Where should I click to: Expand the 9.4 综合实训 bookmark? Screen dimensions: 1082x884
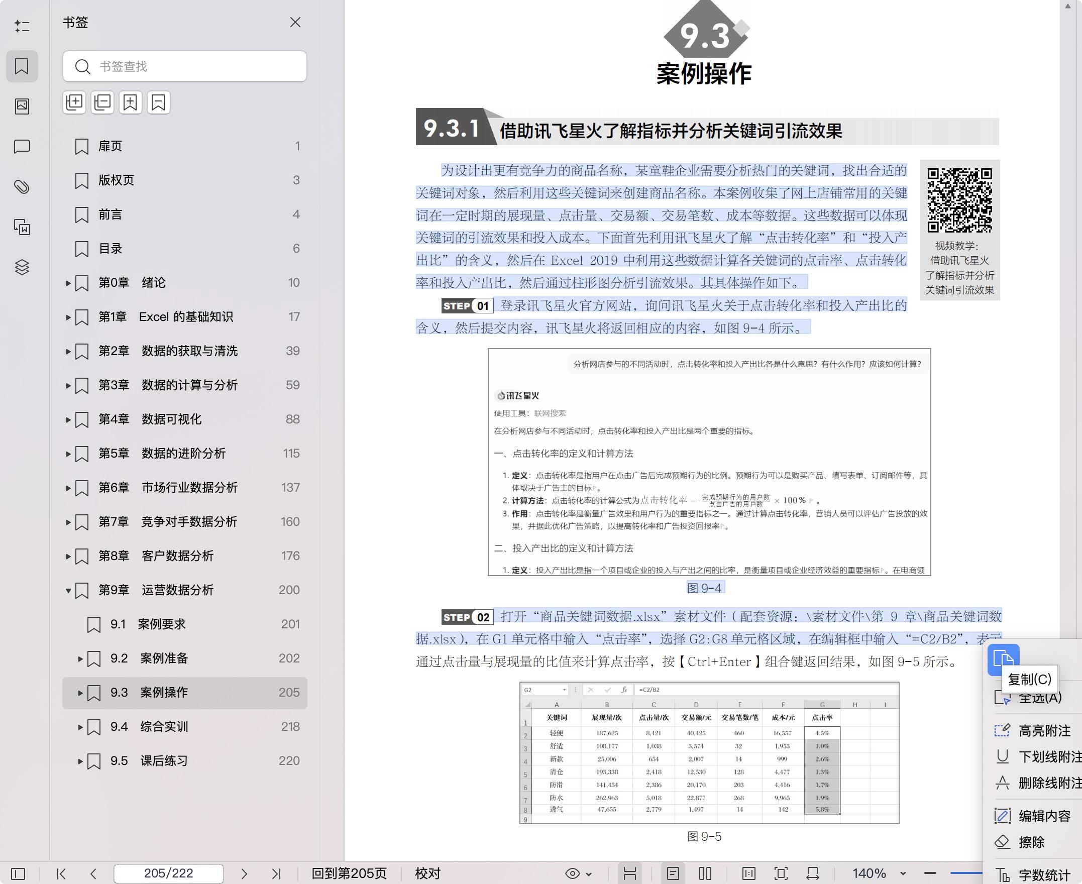80,727
